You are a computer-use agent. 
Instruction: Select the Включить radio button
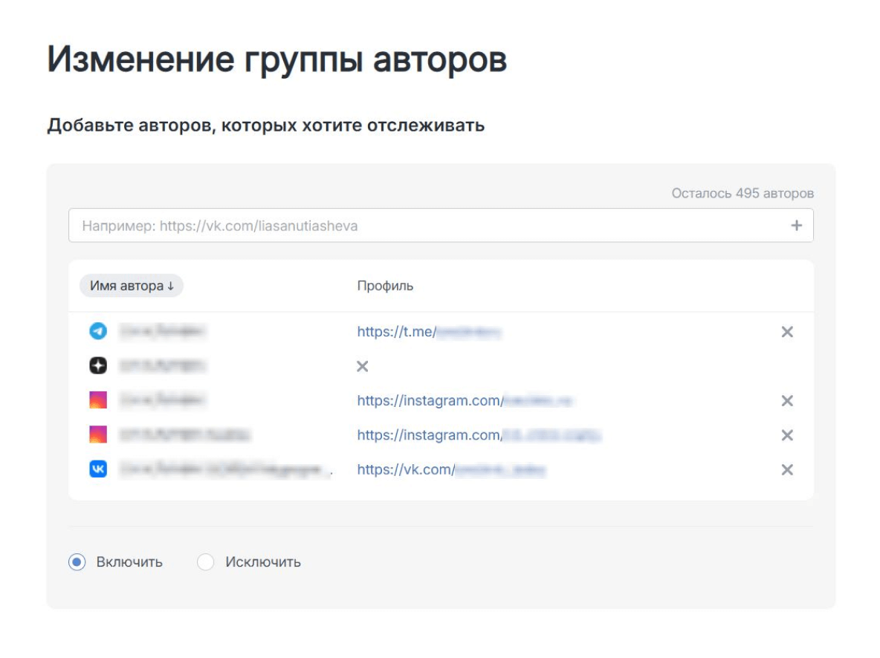pos(77,562)
